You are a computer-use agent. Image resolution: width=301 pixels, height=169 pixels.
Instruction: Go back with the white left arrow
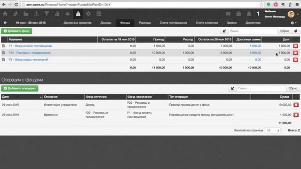pos(5,23)
